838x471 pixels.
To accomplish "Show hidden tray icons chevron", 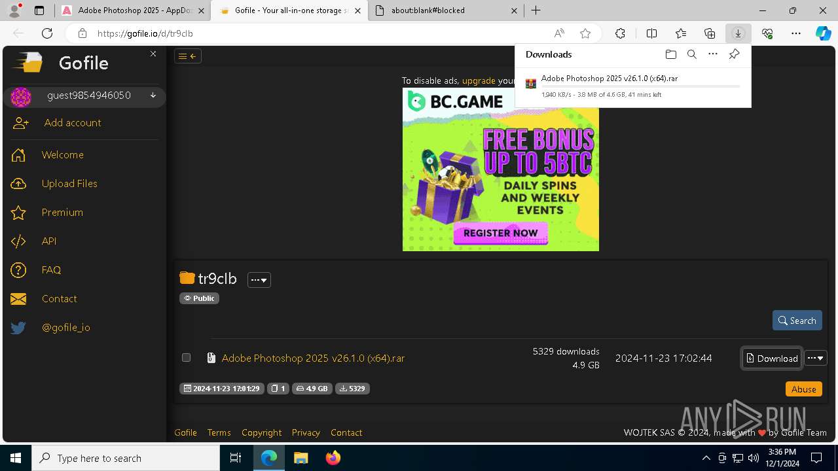I will click(706, 458).
